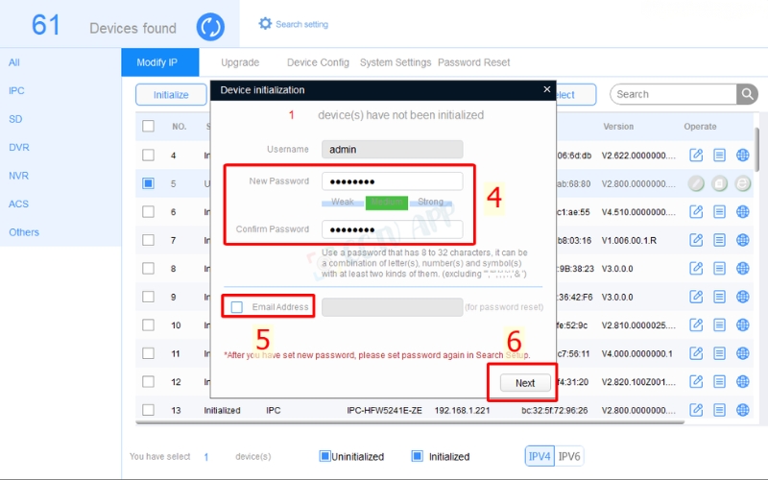Viewport: 768px width, 480px height.
Task: Enable the Email Address checkbox
Action: click(236, 307)
